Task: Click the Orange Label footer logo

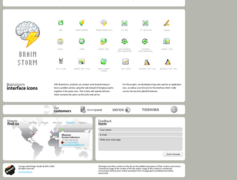Action: pos(10,170)
